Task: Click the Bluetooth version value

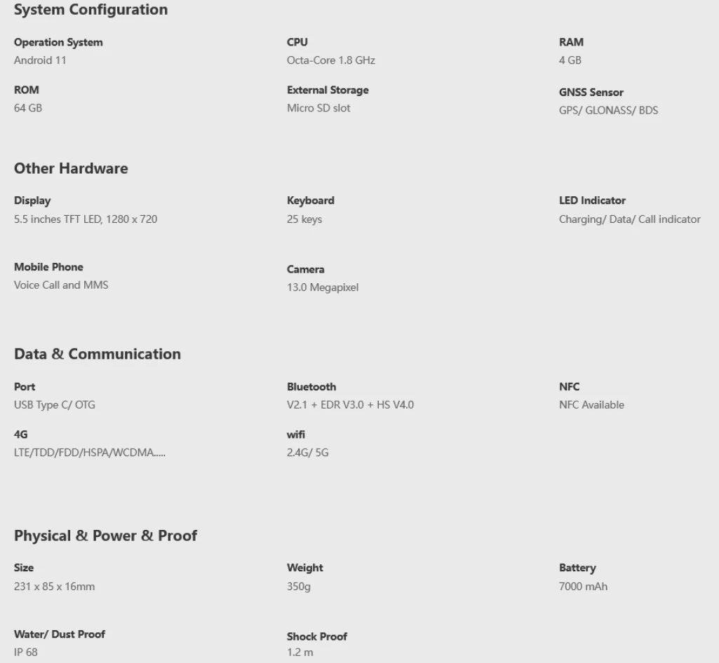Action: pos(350,405)
